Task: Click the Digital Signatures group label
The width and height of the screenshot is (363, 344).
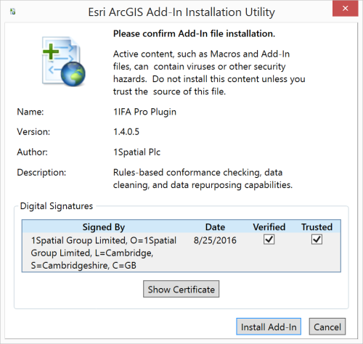Action: [57, 206]
